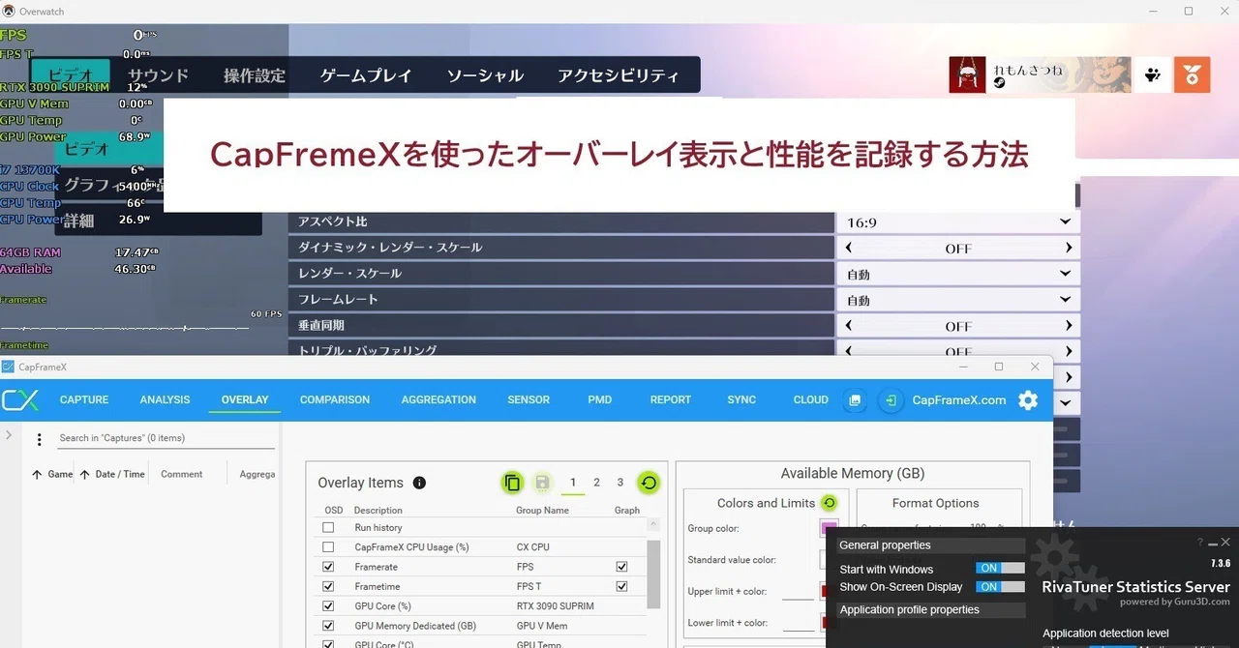This screenshot has height=648, width=1239.
Task: Open RivaTuner help question mark
Action: click(1200, 543)
